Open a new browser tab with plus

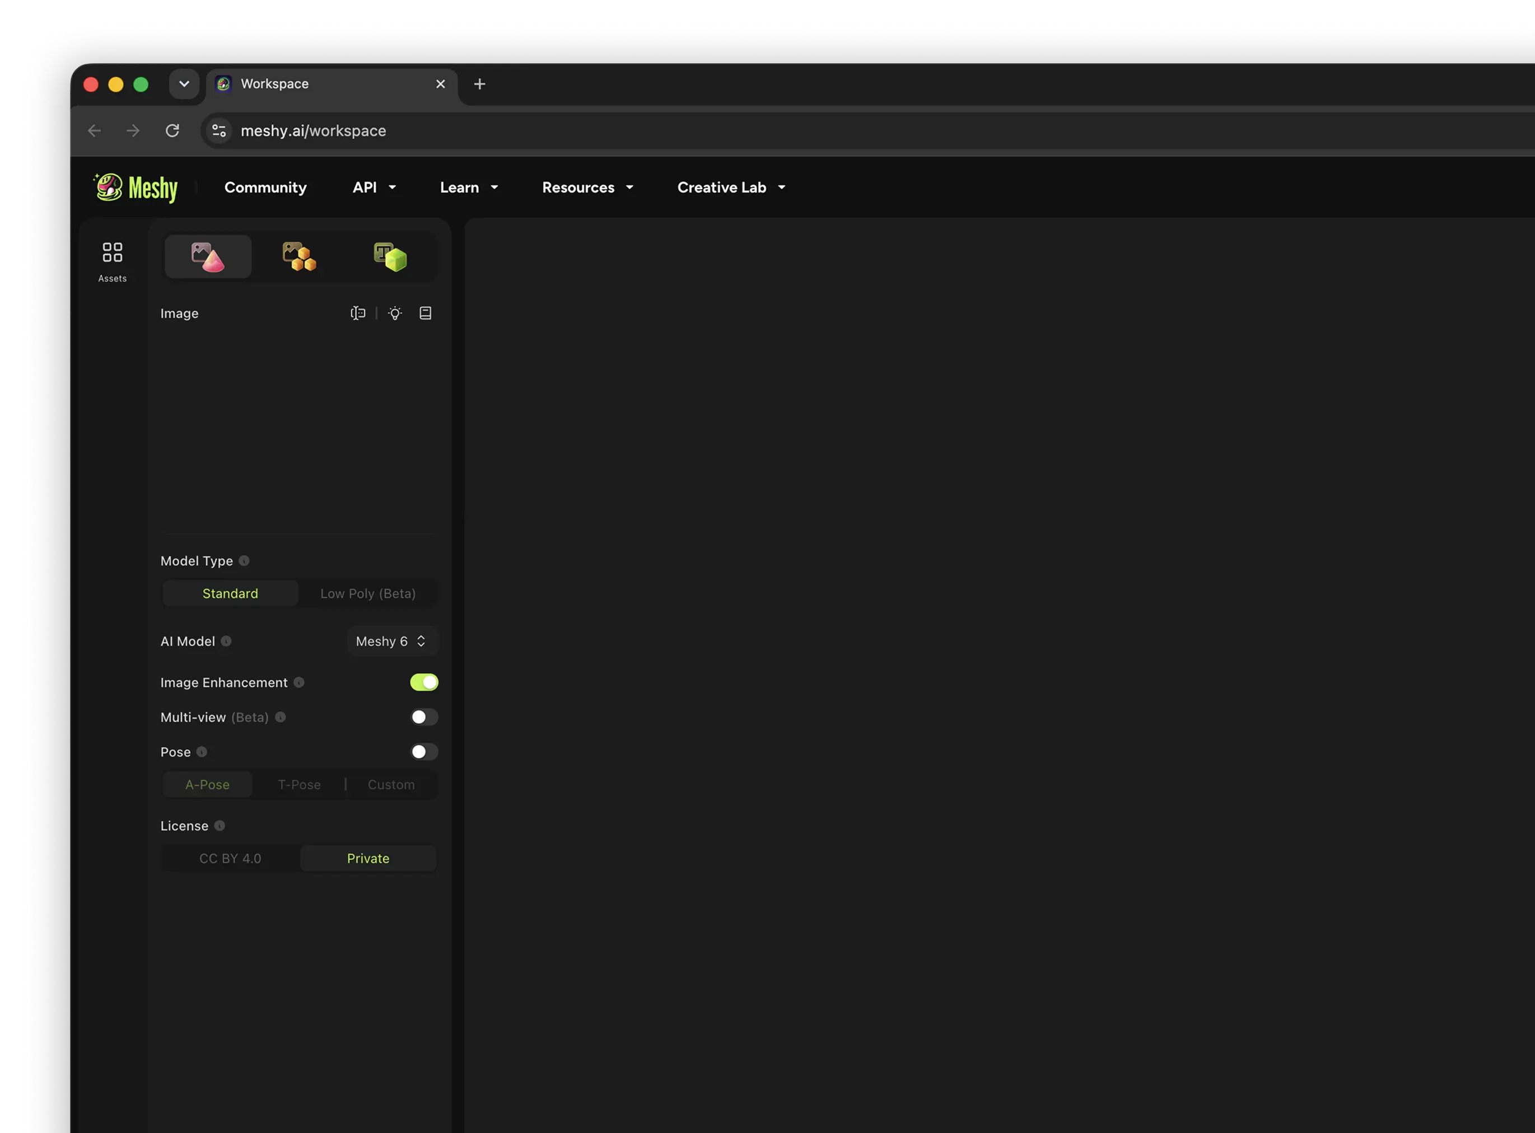[479, 83]
